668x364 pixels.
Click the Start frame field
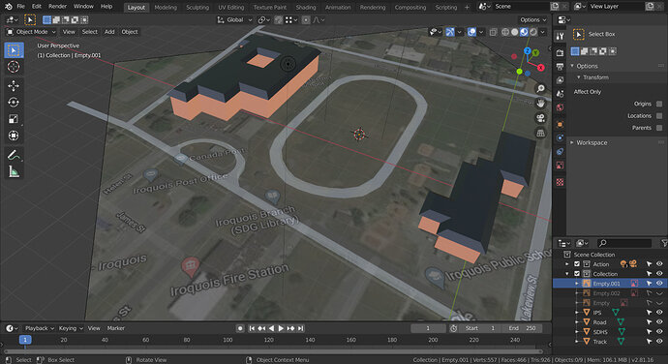(x=480, y=328)
